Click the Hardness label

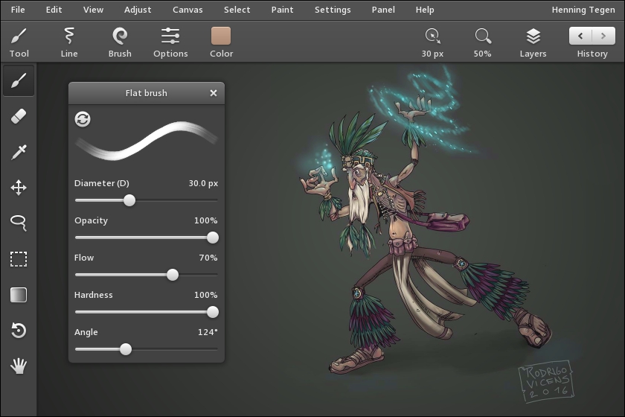93,295
